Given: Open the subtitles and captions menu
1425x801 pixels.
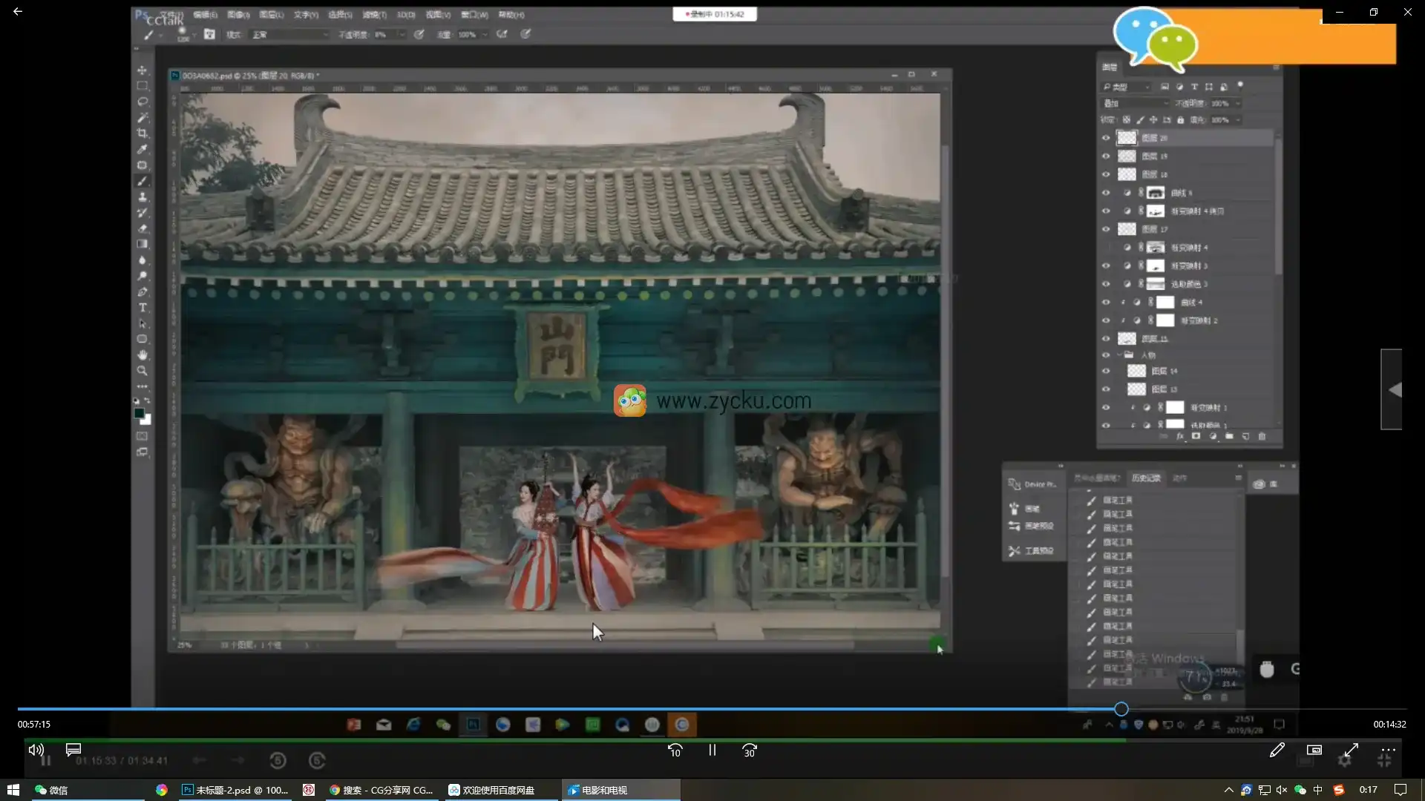Looking at the screenshot, I should click(73, 750).
